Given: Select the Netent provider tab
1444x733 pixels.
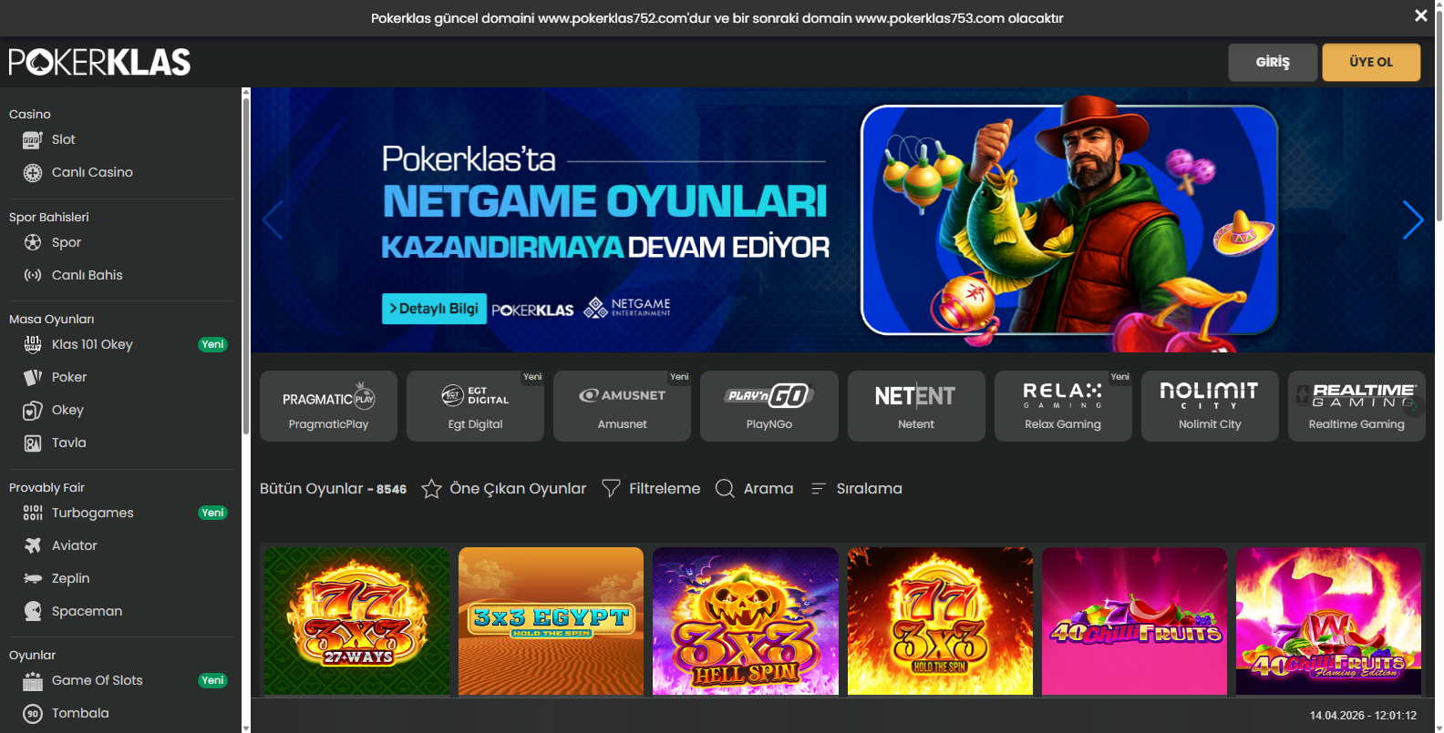Looking at the screenshot, I should click(x=916, y=406).
